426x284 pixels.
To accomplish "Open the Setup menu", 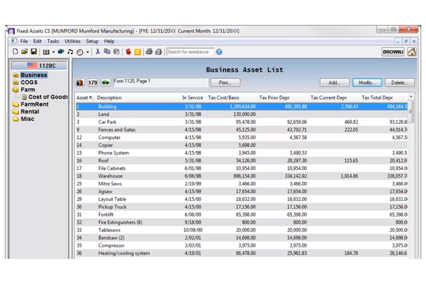I will coord(92,41).
